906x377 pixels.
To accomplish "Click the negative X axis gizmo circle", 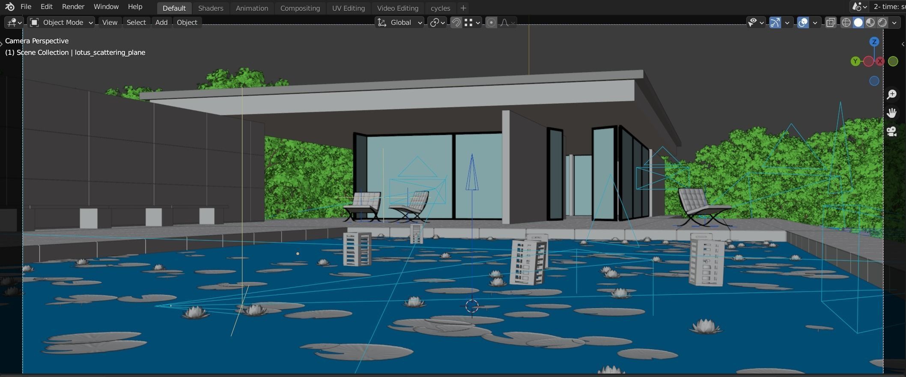I will [868, 61].
